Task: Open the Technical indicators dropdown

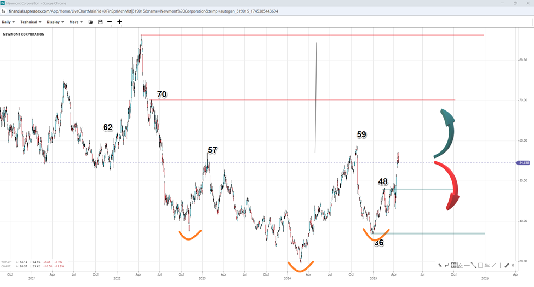Action: [31, 22]
